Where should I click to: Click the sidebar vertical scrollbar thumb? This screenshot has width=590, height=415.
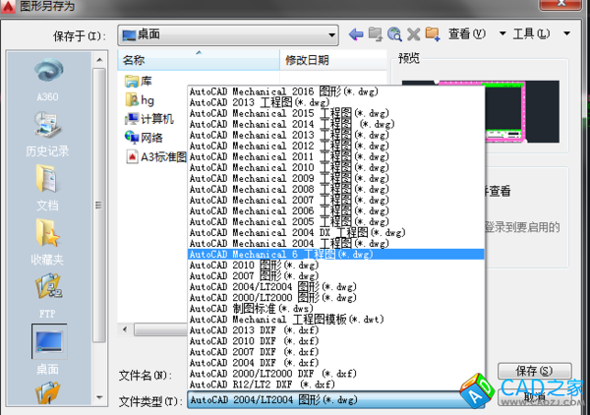coord(99,206)
